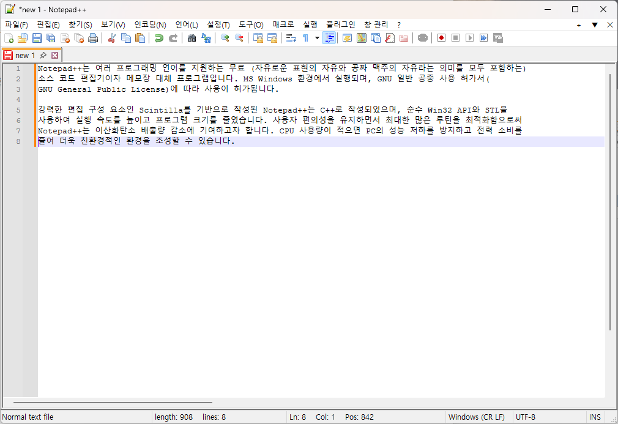618x424 pixels.
Task: Click the horizontal scrollbar at the bottom
Action: coord(113,403)
